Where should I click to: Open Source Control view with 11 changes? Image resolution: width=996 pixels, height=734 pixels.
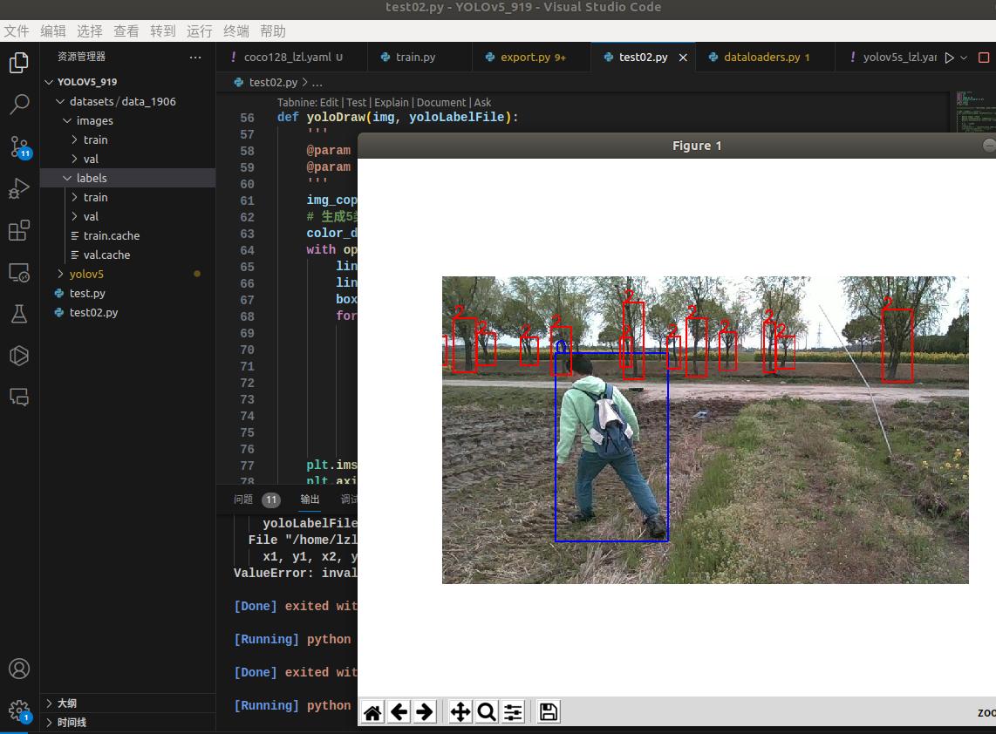19,146
